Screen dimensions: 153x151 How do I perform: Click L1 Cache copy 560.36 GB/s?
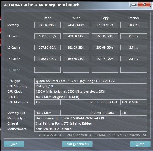105,36
